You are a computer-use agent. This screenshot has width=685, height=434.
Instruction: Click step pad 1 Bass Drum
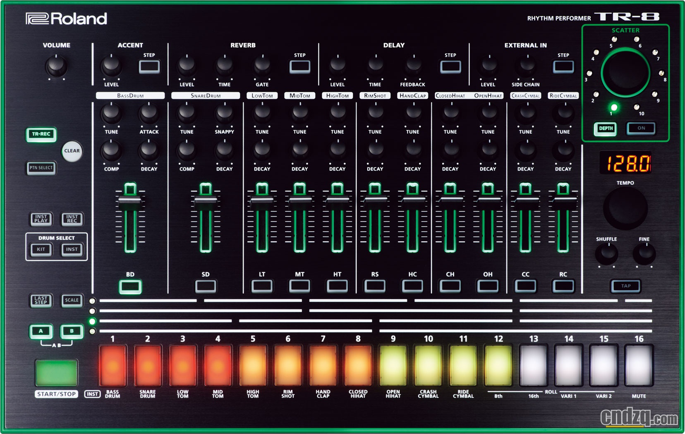click(113, 366)
